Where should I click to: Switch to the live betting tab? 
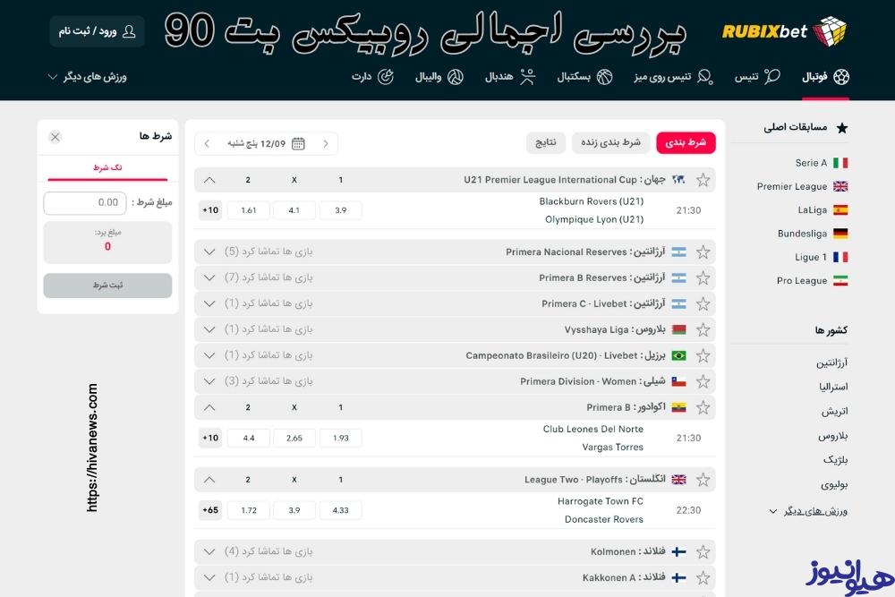[609, 143]
